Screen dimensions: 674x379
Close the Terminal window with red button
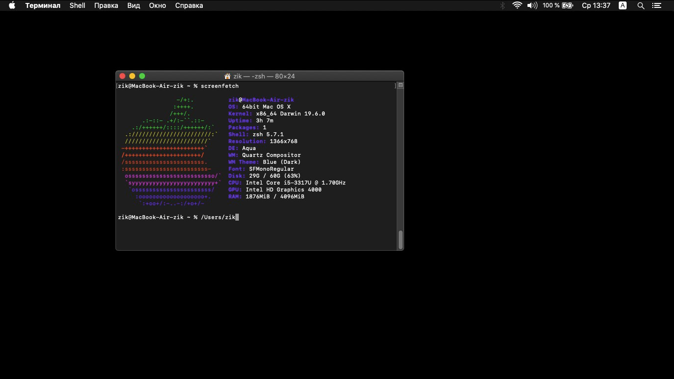[x=122, y=76]
